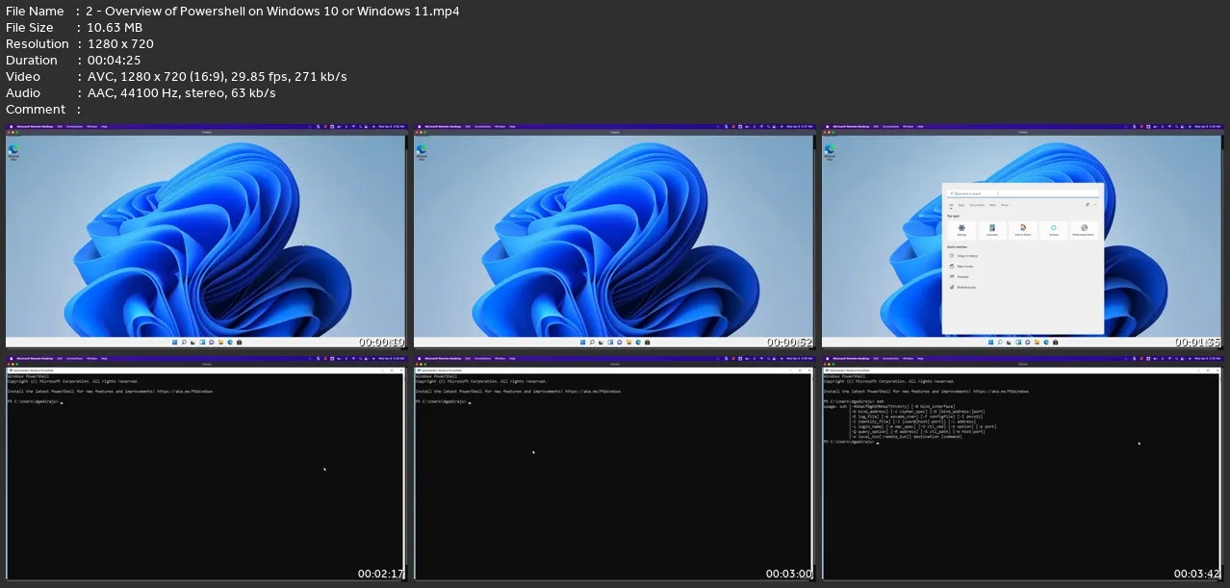Click the Microsoft Store taskbar icon in 00:00:52 frame
Image resolution: width=1230 pixels, height=588 pixels.
647,342
